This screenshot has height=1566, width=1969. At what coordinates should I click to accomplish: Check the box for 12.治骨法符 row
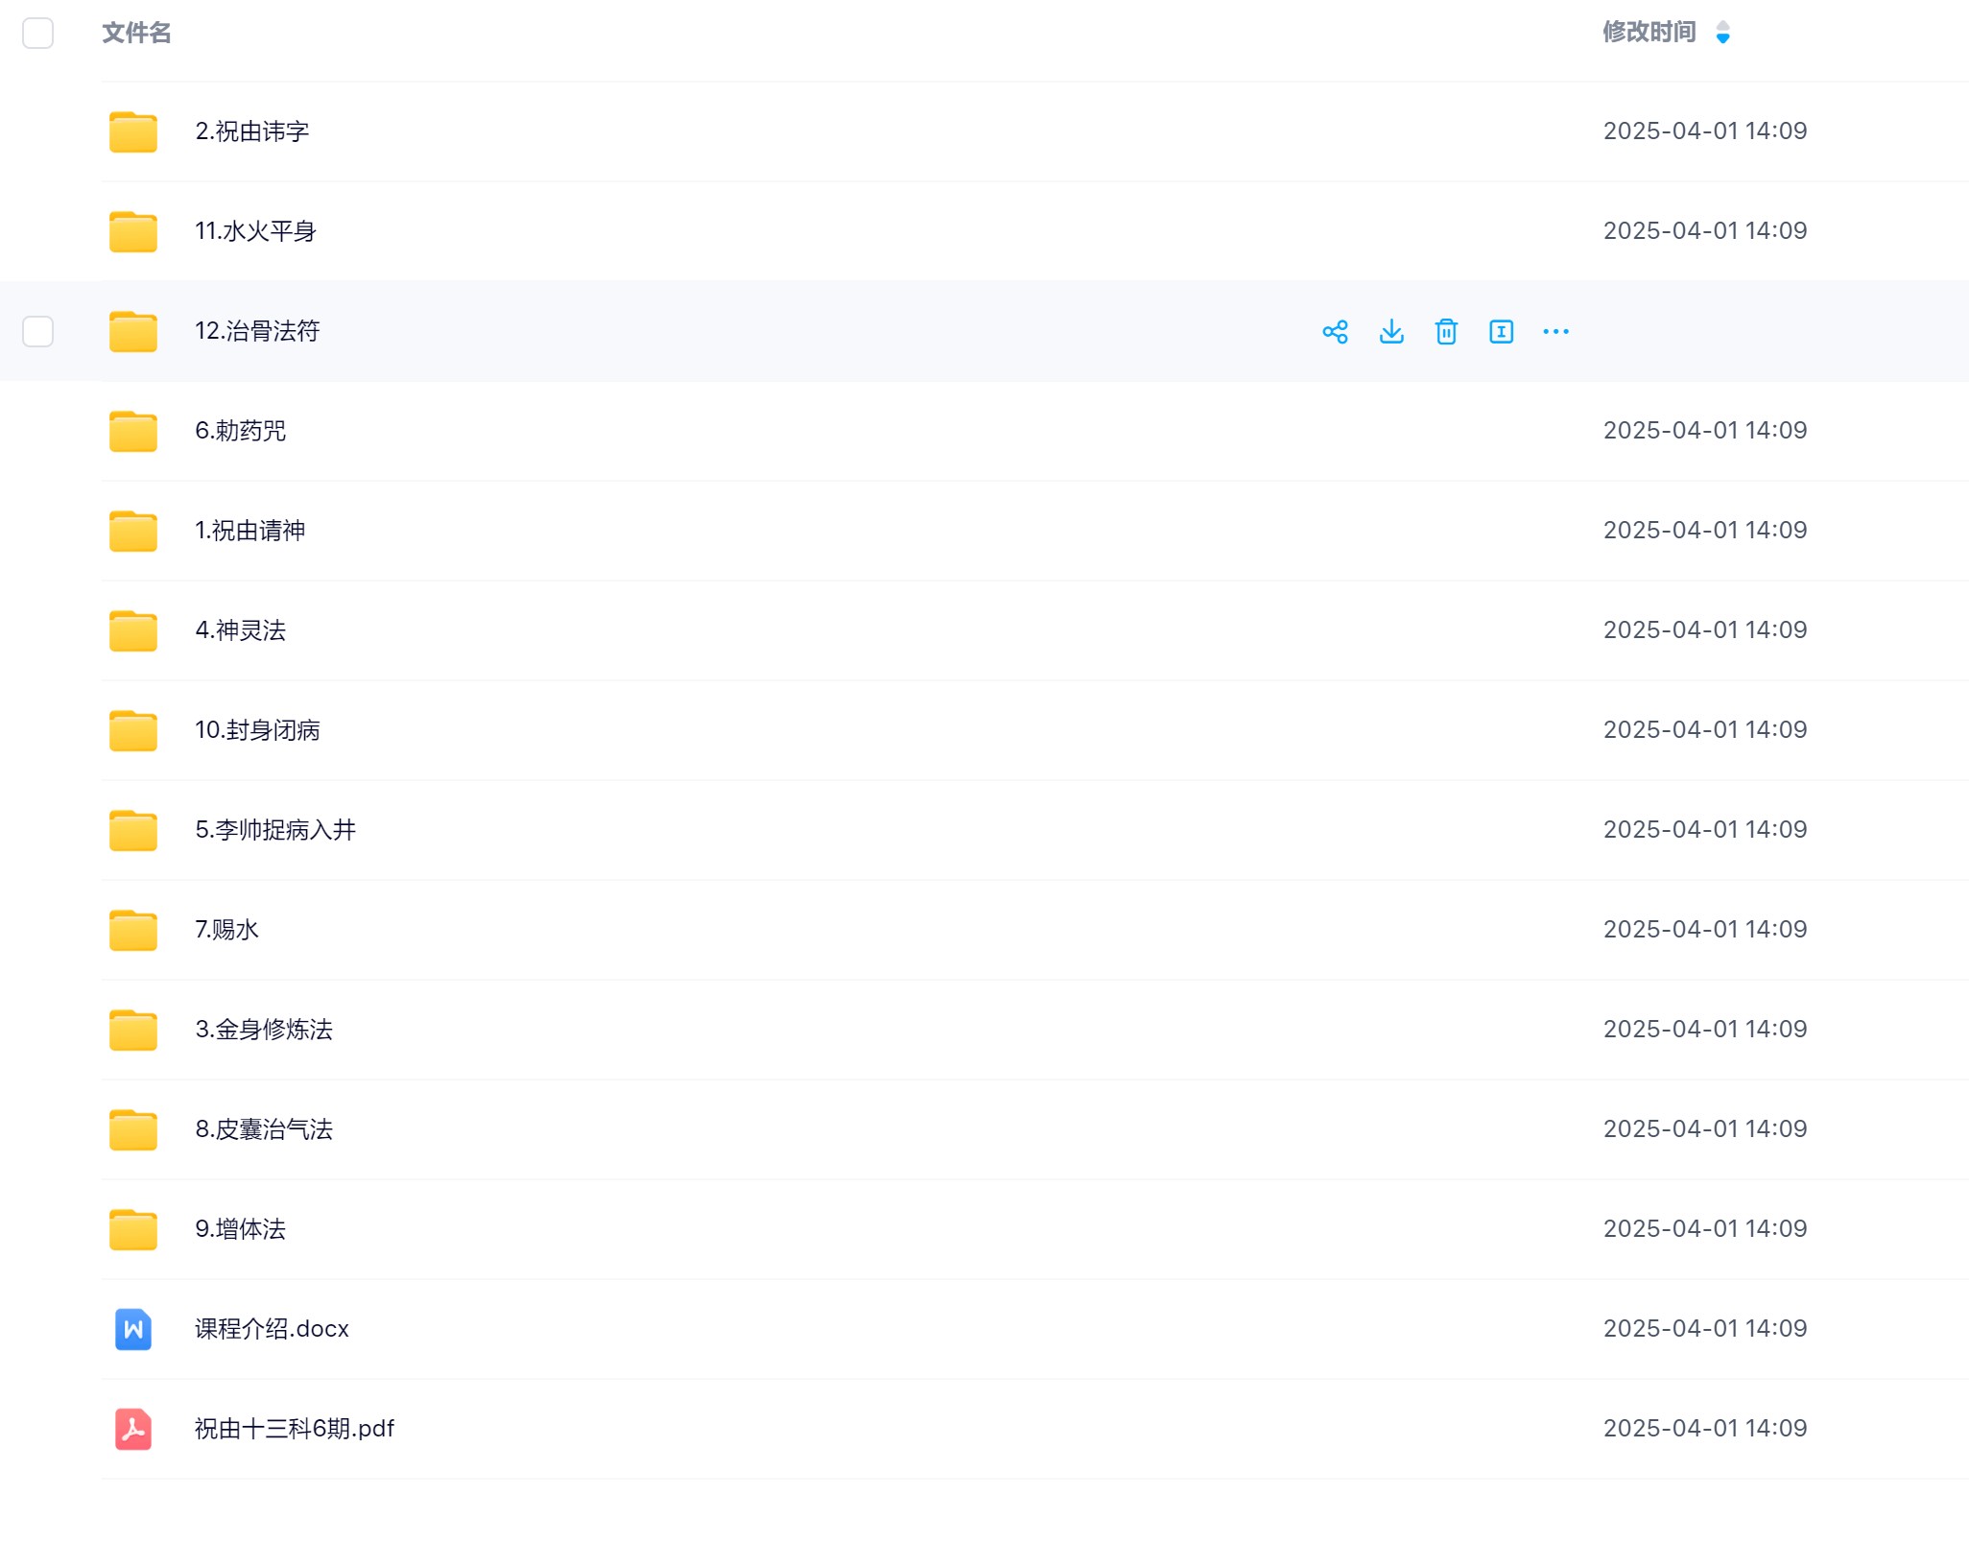38,332
